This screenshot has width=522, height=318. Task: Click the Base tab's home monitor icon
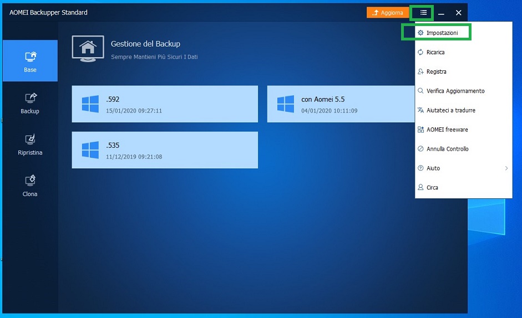point(31,57)
